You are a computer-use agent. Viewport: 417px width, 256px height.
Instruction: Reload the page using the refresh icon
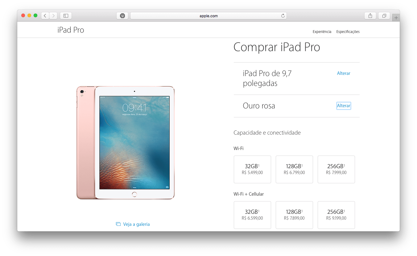coord(283,16)
